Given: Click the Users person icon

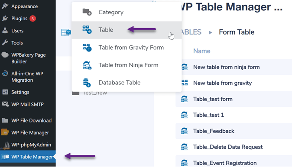Looking at the screenshot, I should pos(5,30).
